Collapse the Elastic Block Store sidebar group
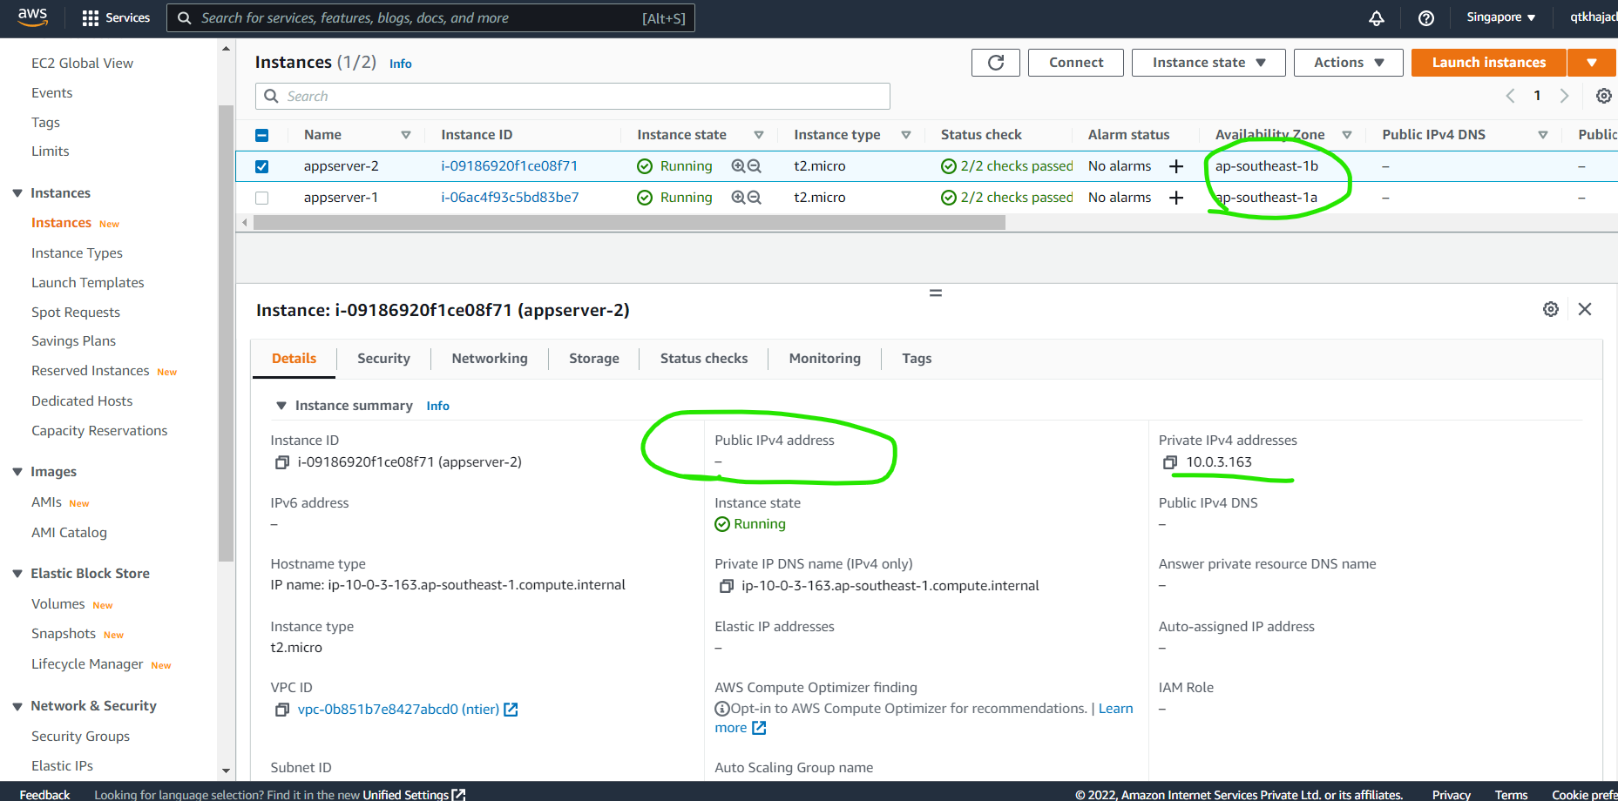The width and height of the screenshot is (1618, 801). pyautogui.click(x=17, y=574)
